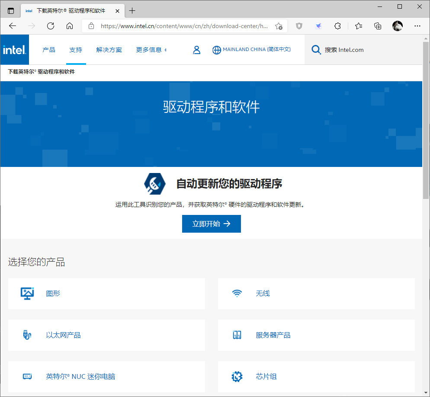The image size is (430, 397).
Task: Click the tracking prevention shield icon
Action: coord(299,26)
